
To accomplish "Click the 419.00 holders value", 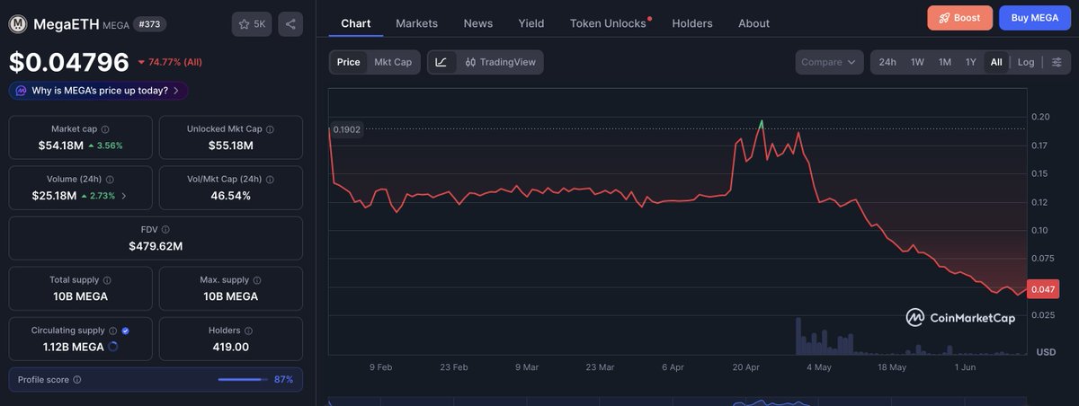I will (x=231, y=346).
